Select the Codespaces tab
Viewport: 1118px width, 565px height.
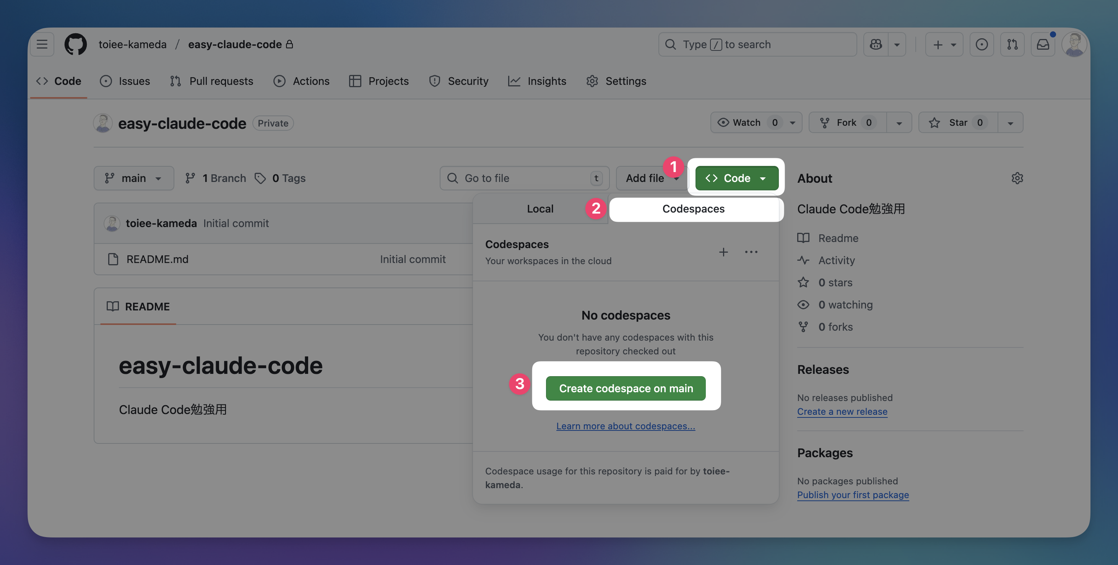(x=694, y=209)
